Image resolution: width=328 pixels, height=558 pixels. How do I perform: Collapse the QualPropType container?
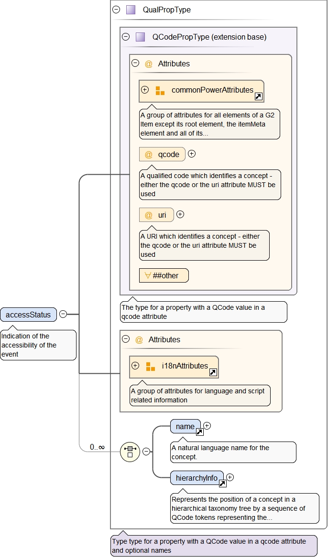(116, 10)
